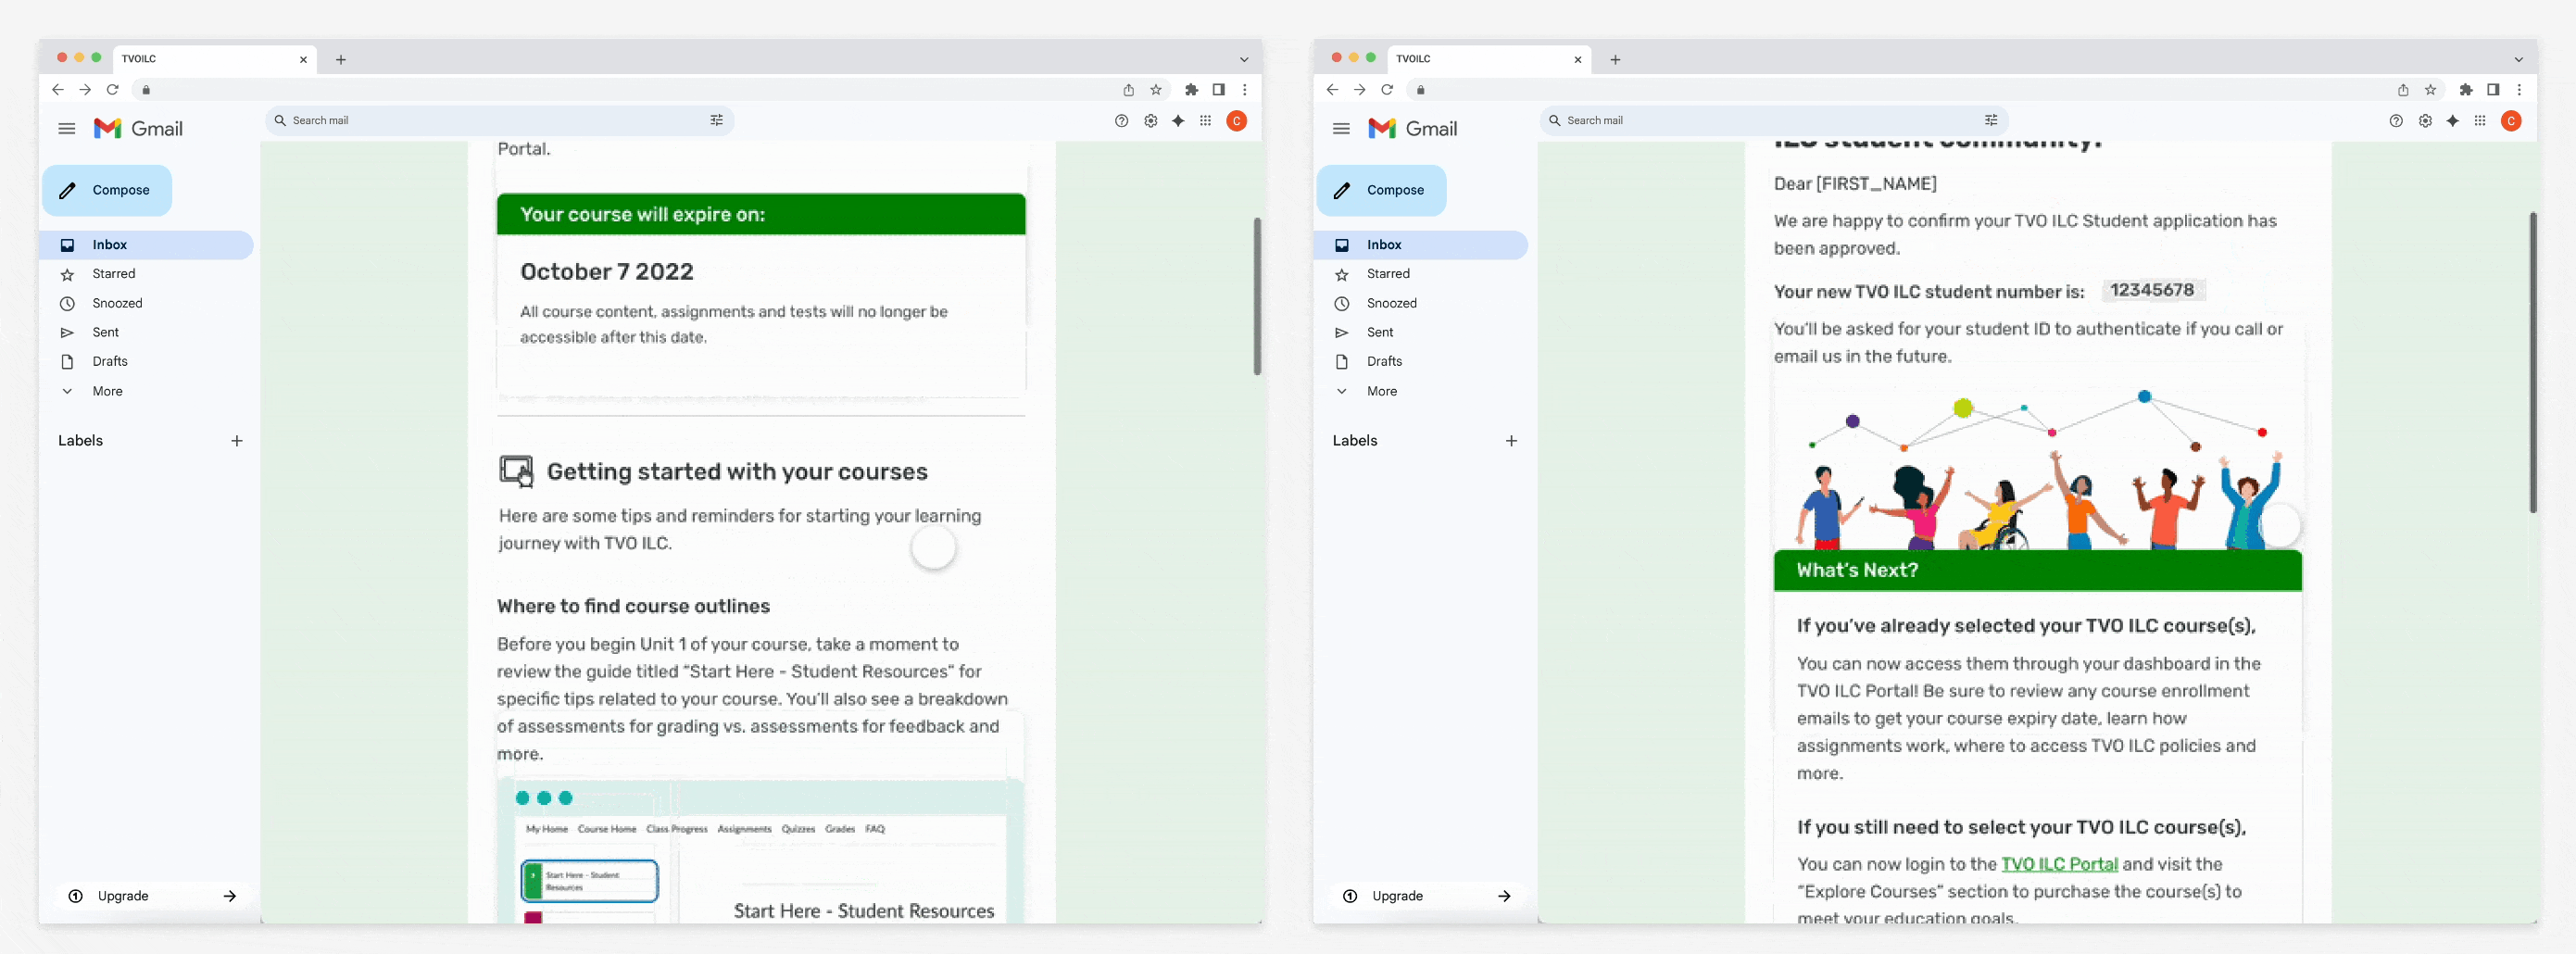
Task: Open Chrome three-dot menu in right browser
Action: click(x=2519, y=90)
